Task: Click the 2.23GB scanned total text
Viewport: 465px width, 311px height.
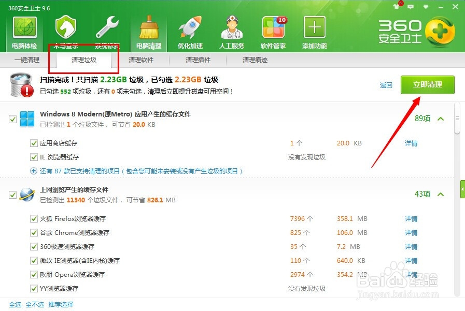Action: pos(114,80)
